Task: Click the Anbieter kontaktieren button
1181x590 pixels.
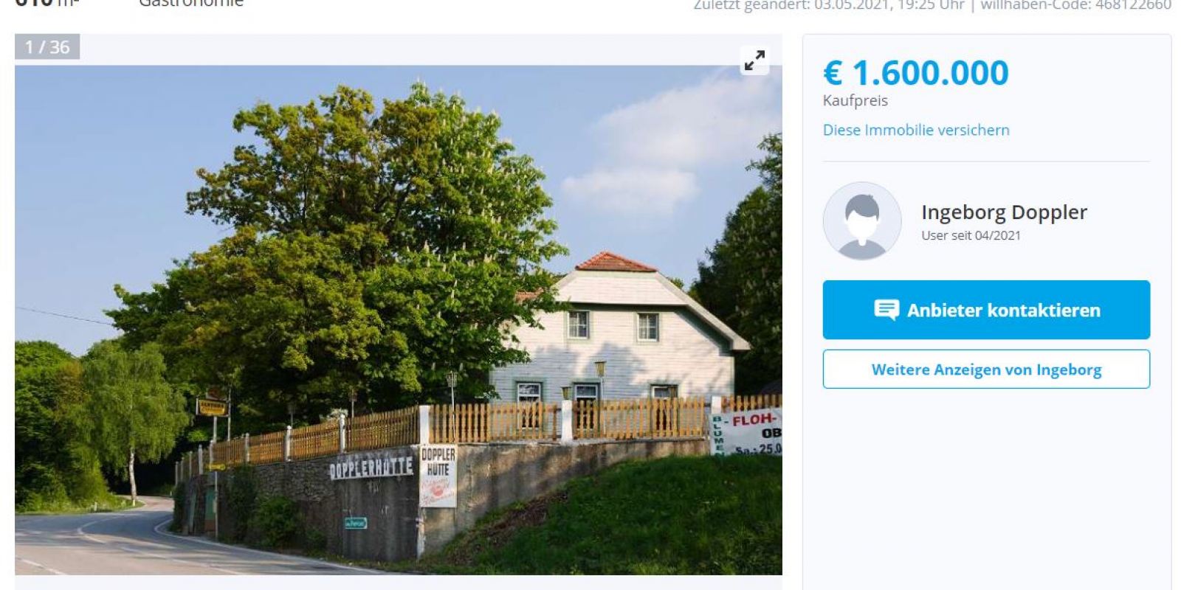Action: [x=986, y=310]
